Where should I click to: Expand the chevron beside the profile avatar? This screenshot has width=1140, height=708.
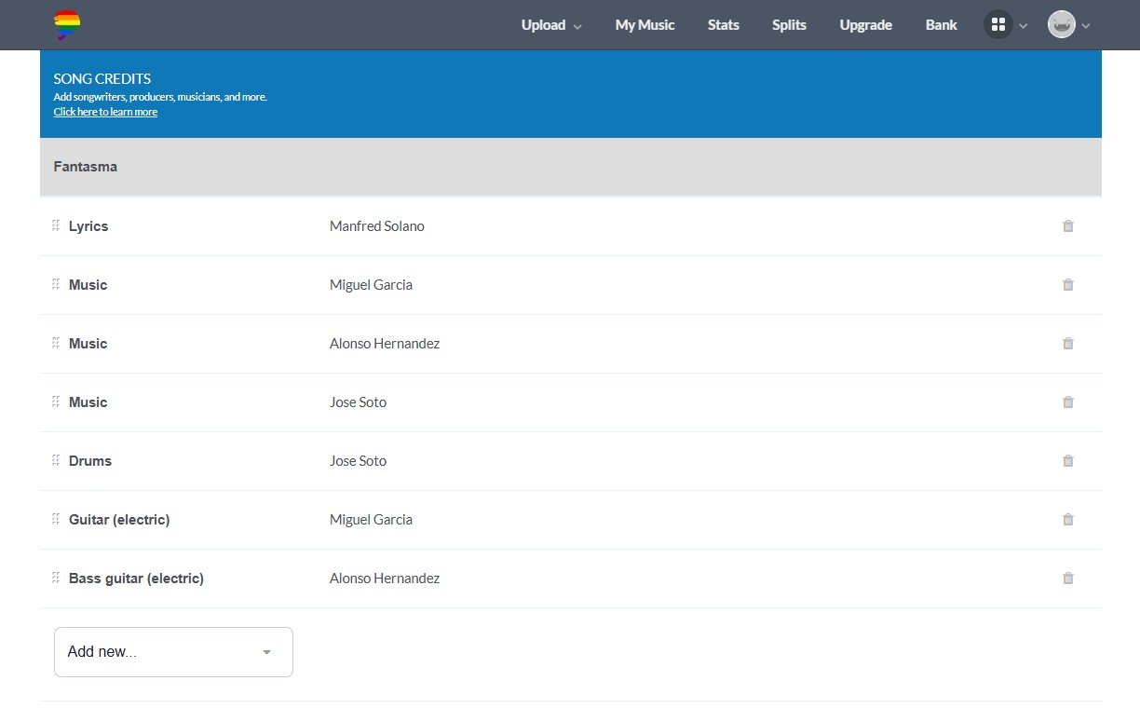1086,26
